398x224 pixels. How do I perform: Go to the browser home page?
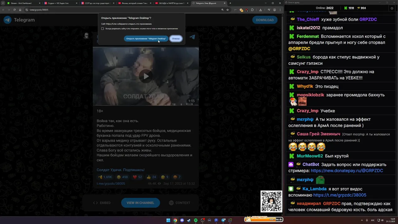click(20, 10)
